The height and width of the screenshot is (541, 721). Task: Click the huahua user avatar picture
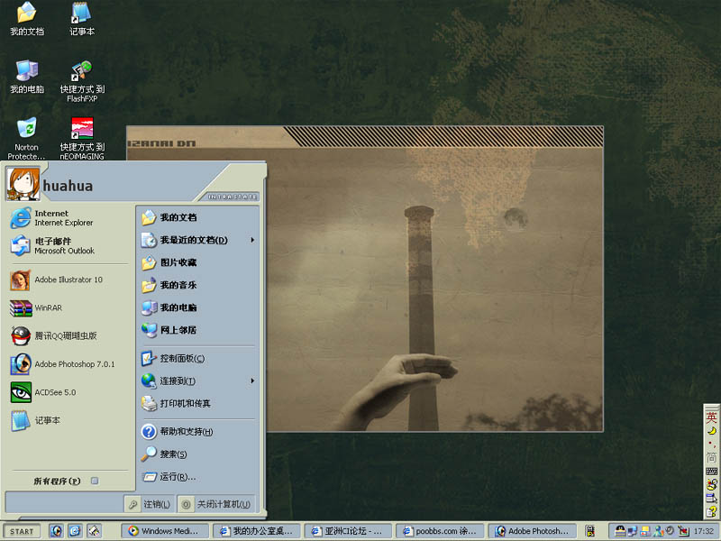point(20,184)
